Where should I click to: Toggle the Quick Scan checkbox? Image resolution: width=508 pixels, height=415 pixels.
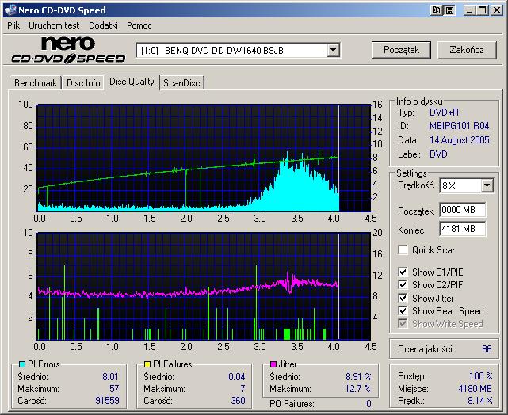(x=403, y=250)
